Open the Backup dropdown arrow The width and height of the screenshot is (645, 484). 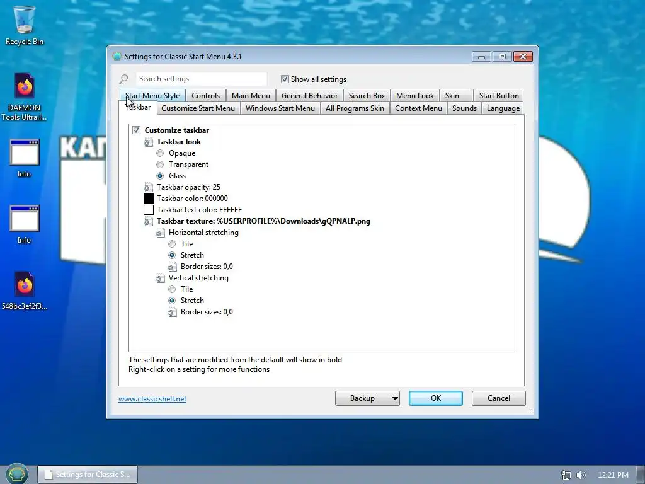[394, 398]
